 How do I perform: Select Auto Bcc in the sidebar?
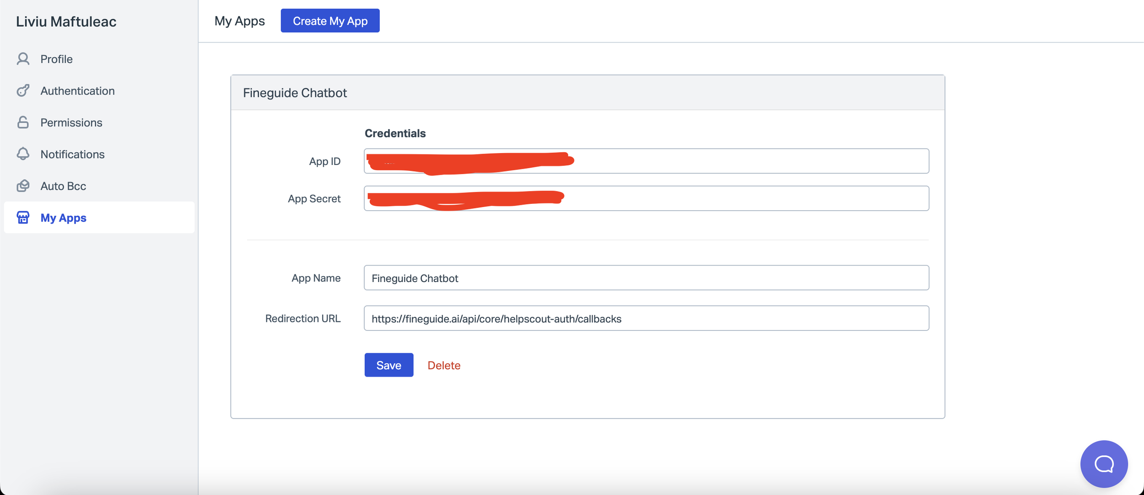coord(63,186)
